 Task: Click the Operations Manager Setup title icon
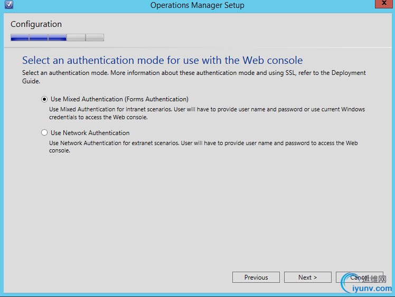tap(9, 5)
